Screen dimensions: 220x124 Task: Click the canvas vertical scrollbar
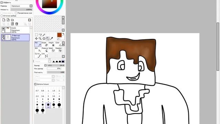pyautogui.click(x=218, y=46)
